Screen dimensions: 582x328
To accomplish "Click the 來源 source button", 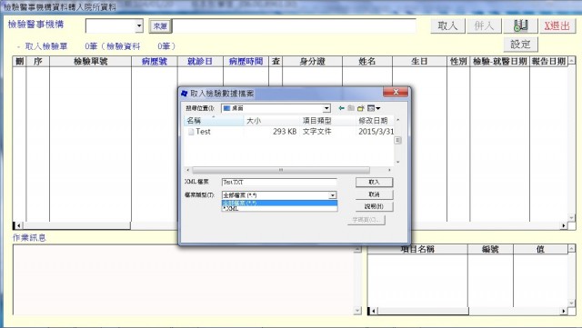I will coord(160,26).
